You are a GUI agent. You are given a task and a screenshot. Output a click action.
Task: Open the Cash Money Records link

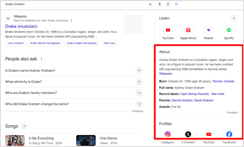click(x=195, y=94)
